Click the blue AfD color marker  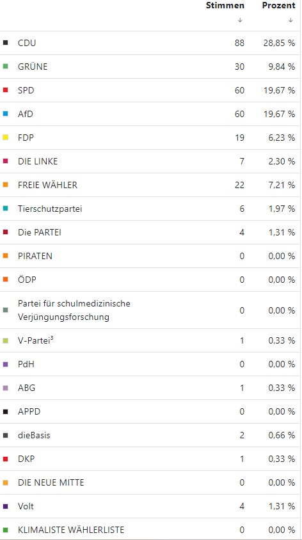click(5, 114)
